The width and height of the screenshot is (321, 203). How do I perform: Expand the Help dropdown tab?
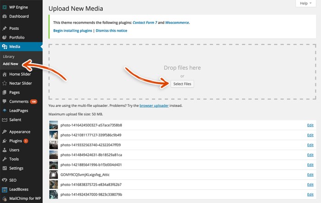[306, 3]
